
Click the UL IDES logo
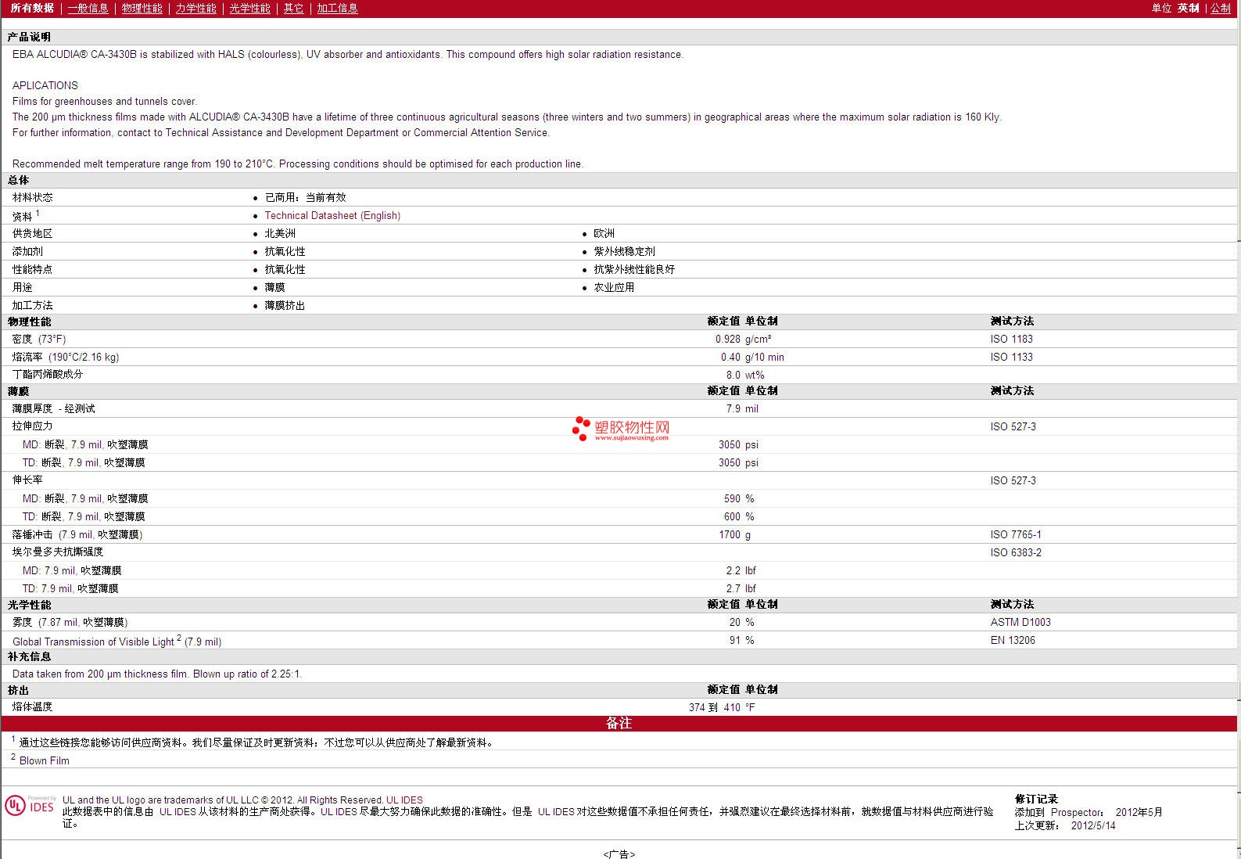pos(30,806)
